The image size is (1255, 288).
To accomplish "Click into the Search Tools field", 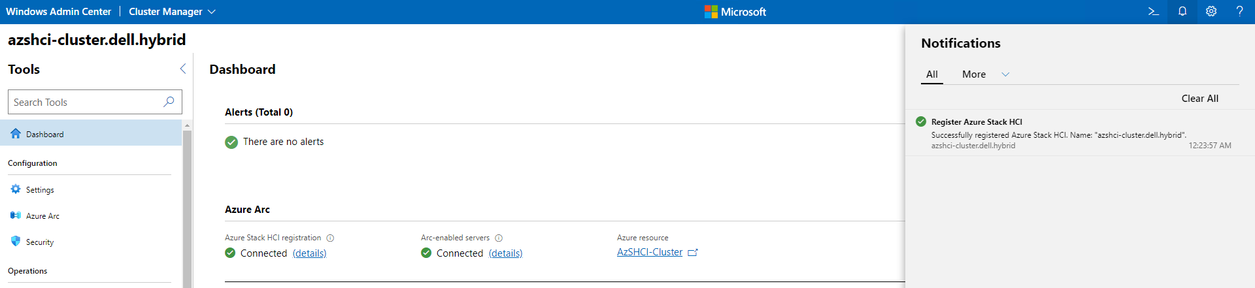I will coord(85,103).
